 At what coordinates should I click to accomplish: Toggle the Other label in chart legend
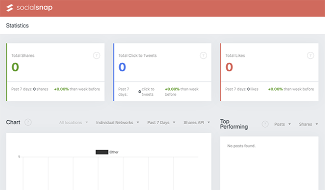point(114,152)
